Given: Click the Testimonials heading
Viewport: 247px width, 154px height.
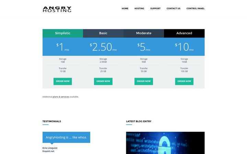Looking at the screenshot, I should [52, 121].
